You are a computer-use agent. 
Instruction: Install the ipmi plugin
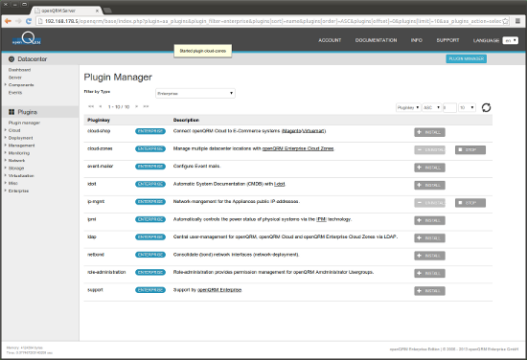pos(429,220)
